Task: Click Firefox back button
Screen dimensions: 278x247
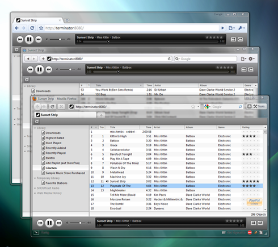Action: pyautogui.click(x=37, y=107)
